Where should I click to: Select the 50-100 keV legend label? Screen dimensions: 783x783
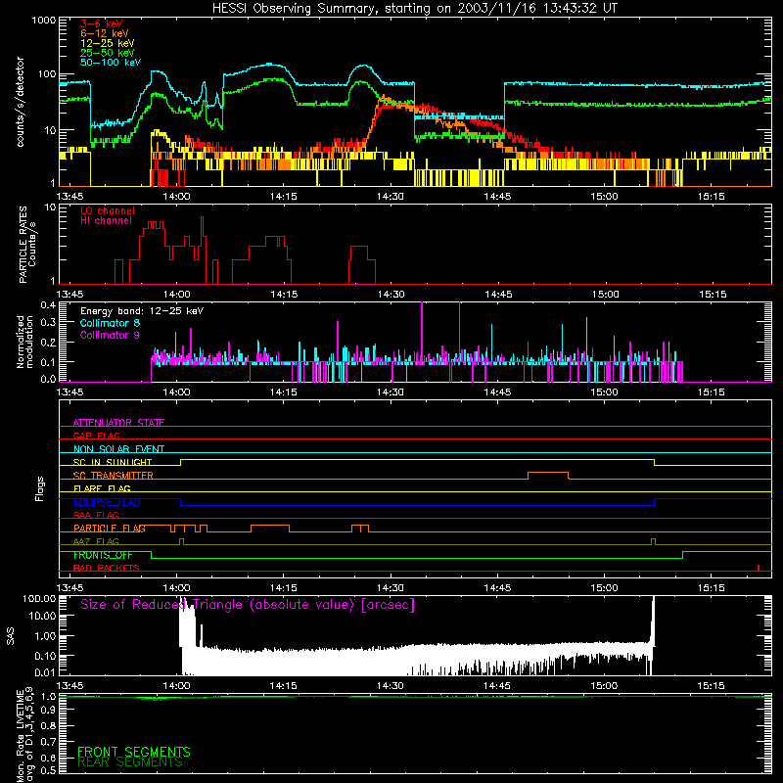coord(111,63)
